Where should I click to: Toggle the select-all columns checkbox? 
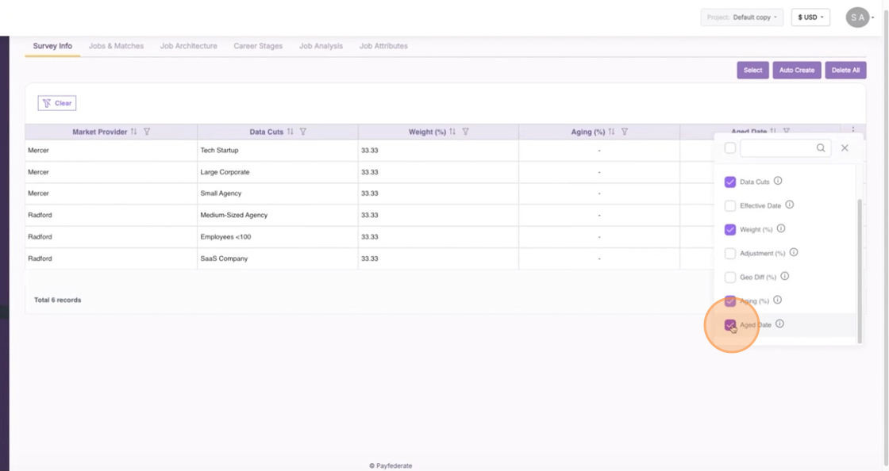[730, 147]
